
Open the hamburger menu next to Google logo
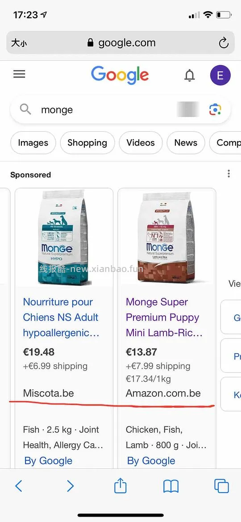(19, 74)
